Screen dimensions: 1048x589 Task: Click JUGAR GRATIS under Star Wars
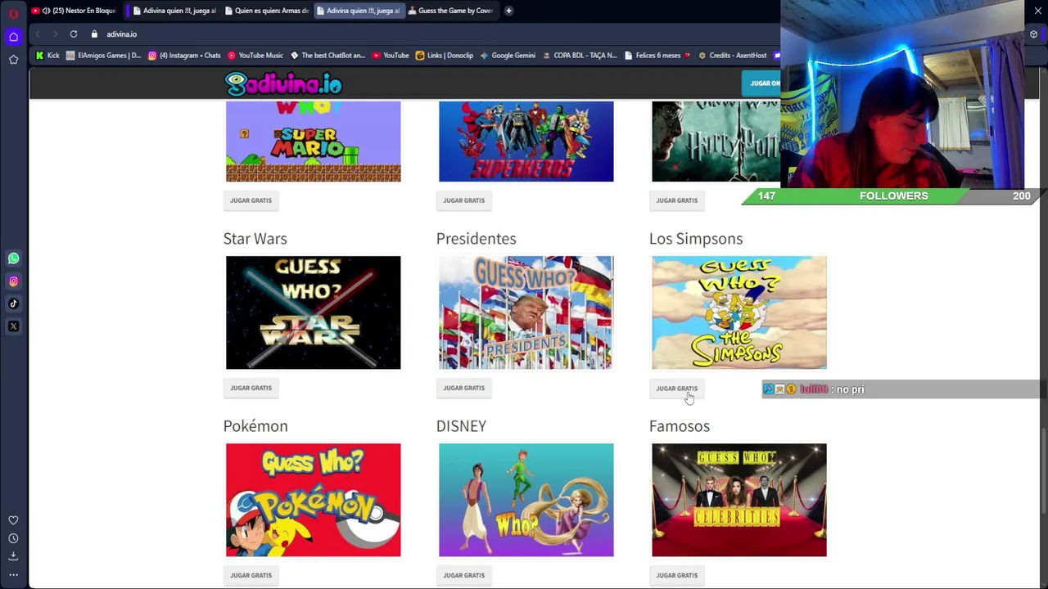251,388
